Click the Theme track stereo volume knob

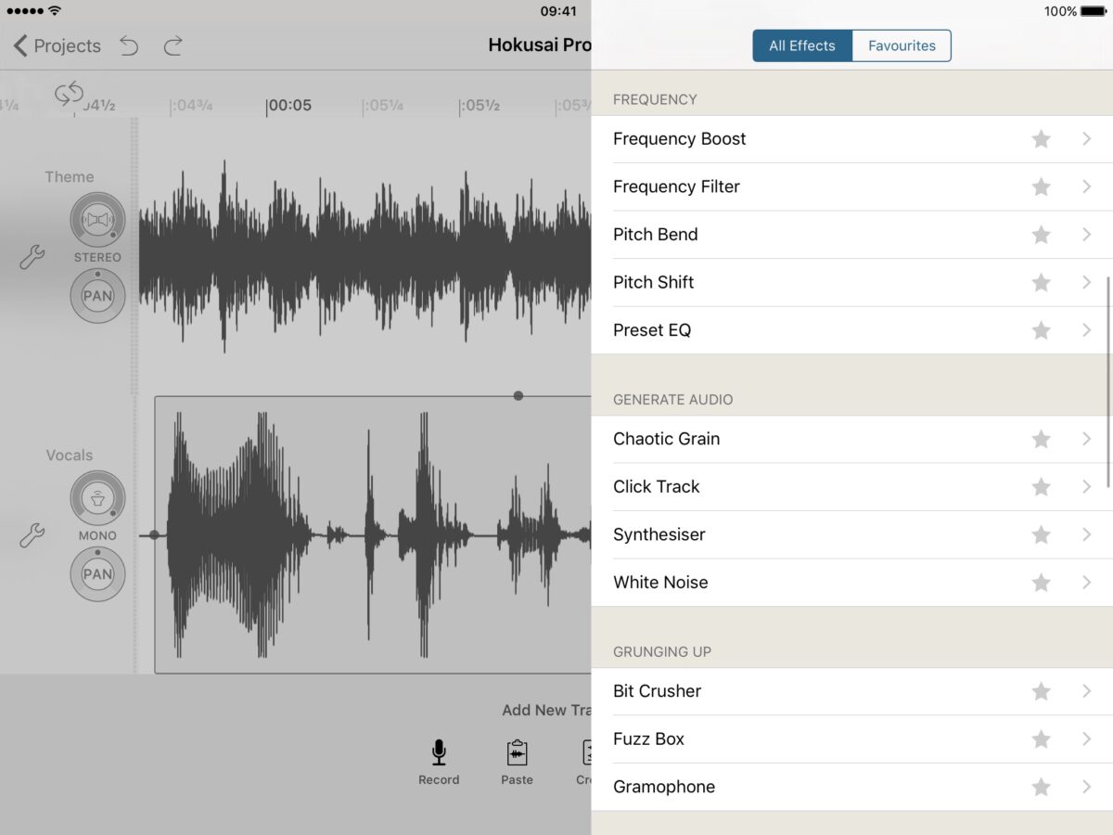[97, 220]
